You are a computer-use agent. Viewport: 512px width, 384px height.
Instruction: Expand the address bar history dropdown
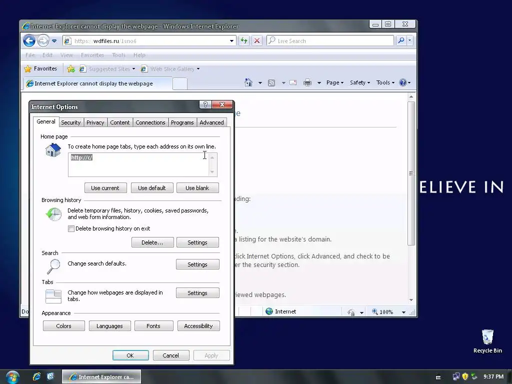click(x=231, y=41)
